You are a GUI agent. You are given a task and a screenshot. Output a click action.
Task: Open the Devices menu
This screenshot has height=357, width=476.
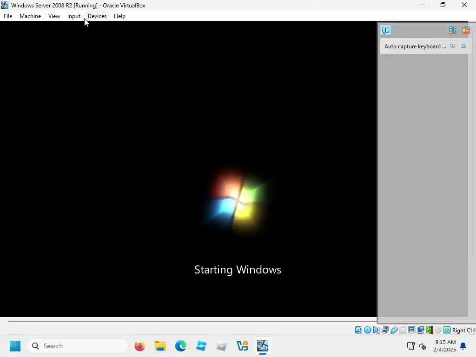click(x=97, y=16)
